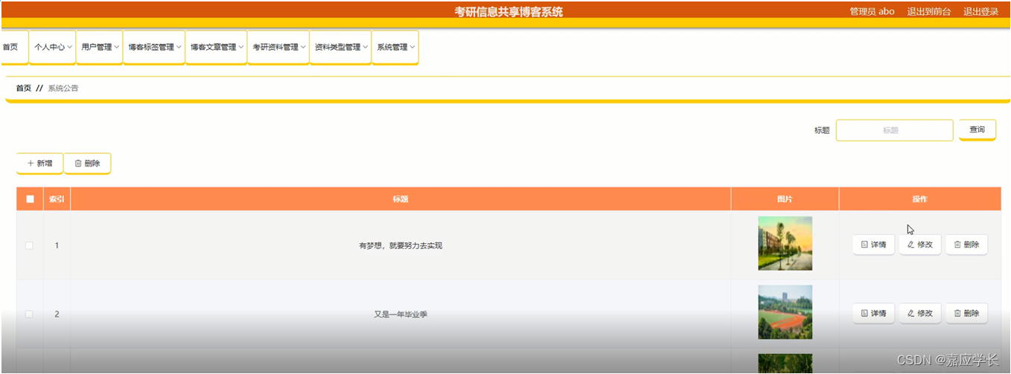1011x374 pixels.
Task: Click trash icon in row 2 删除 button
Action: click(x=957, y=314)
